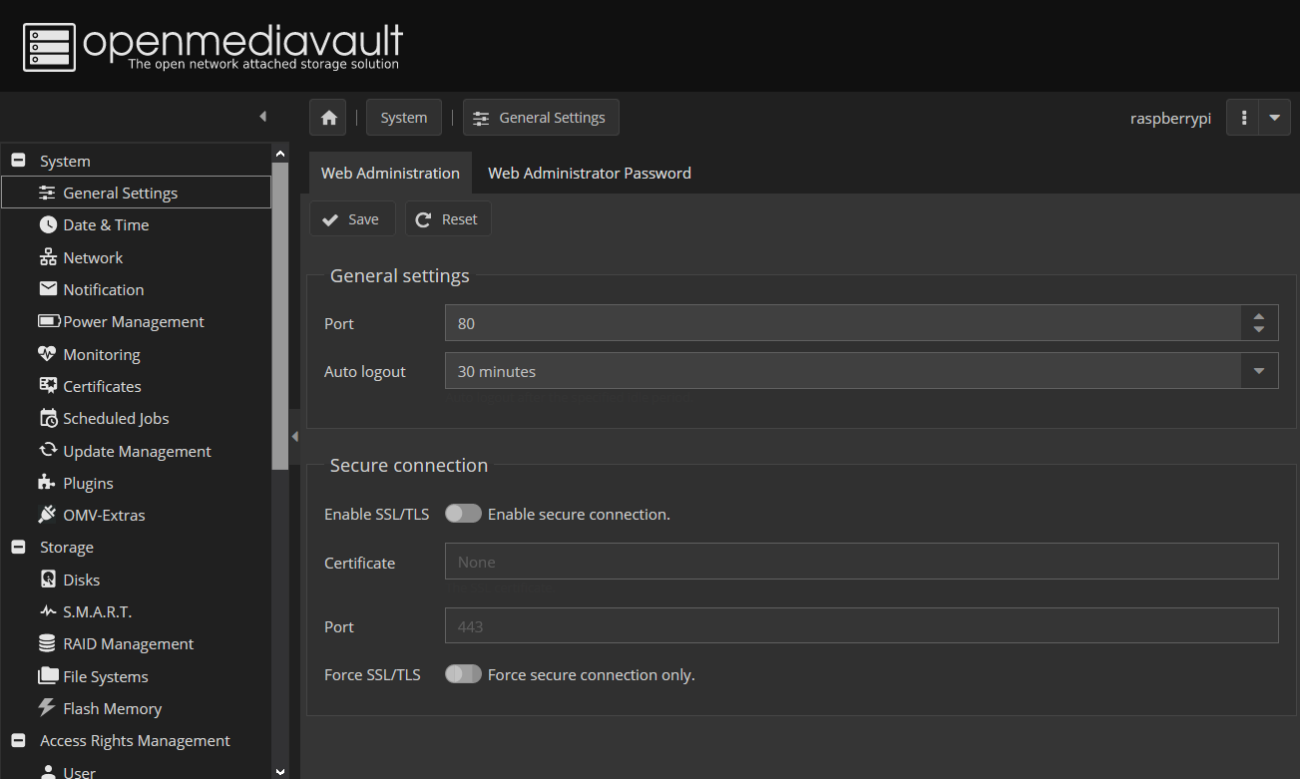1300x779 pixels.
Task: Click the Certificate None field
Action: coord(862,562)
